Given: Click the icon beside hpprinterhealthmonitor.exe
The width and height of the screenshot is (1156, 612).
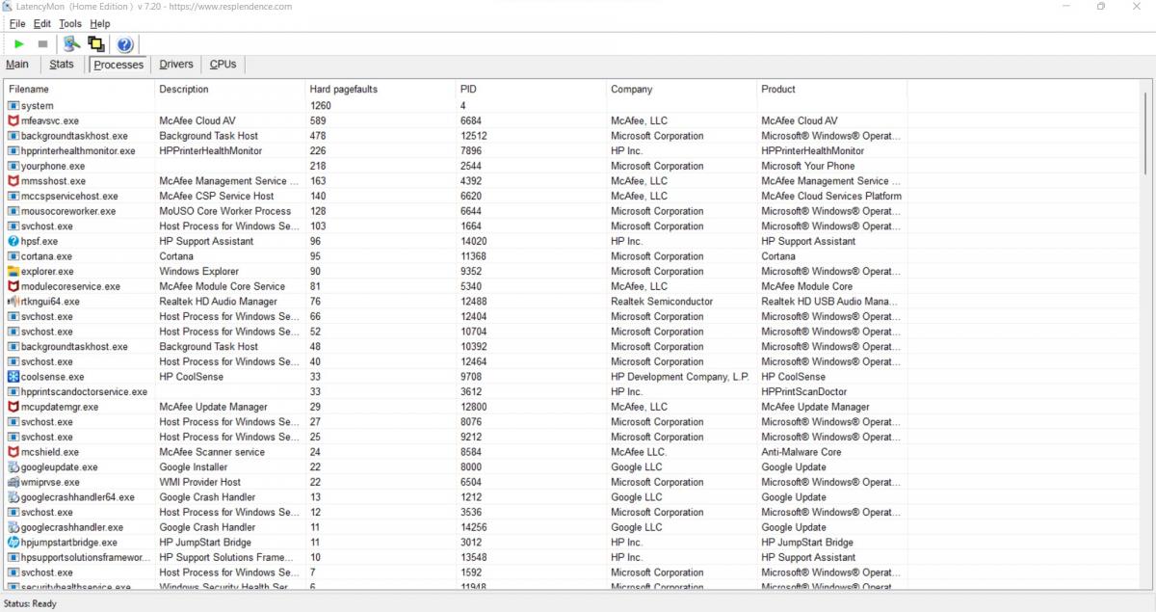Looking at the screenshot, I should pos(13,151).
